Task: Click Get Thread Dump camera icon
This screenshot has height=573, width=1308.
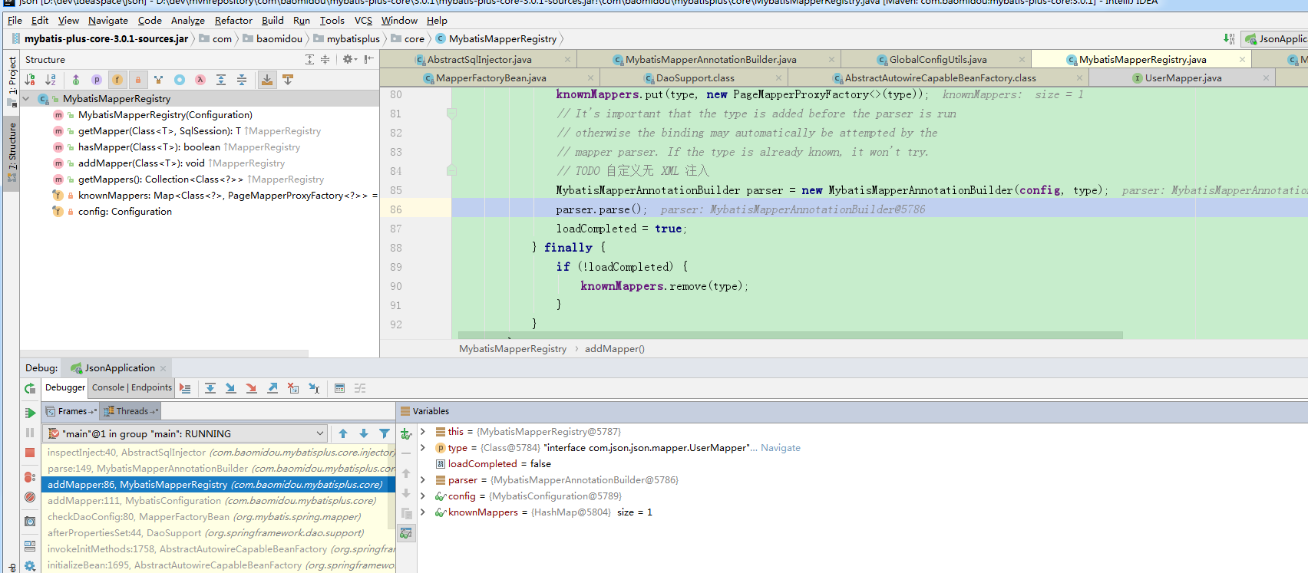Action: [30, 522]
